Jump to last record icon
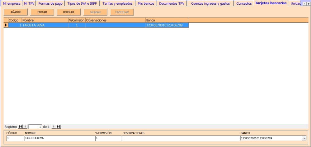Image resolution: width=311 pixels, height=147 pixels. [59, 126]
